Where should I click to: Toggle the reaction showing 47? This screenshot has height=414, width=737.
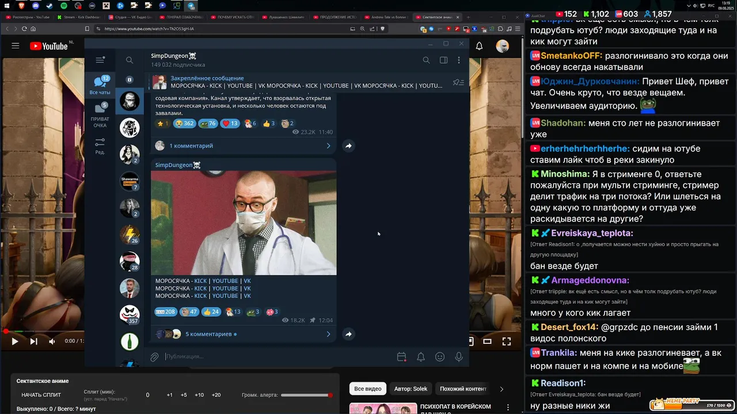point(189,312)
